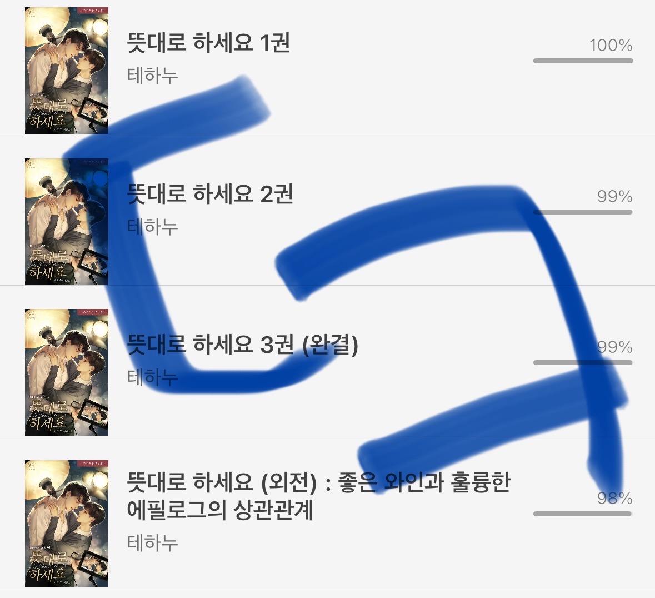Click the 100% progress label

pyautogui.click(x=611, y=45)
